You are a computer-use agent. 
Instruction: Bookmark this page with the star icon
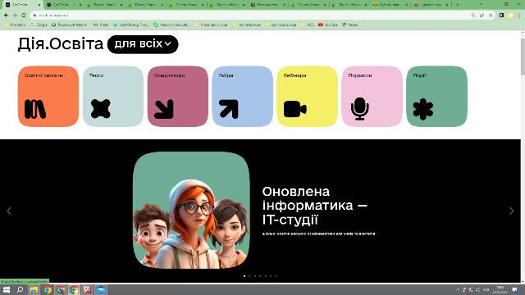click(x=491, y=15)
